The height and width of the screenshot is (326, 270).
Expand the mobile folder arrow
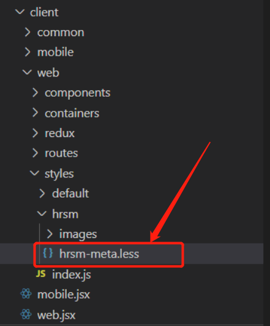(x=28, y=52)
